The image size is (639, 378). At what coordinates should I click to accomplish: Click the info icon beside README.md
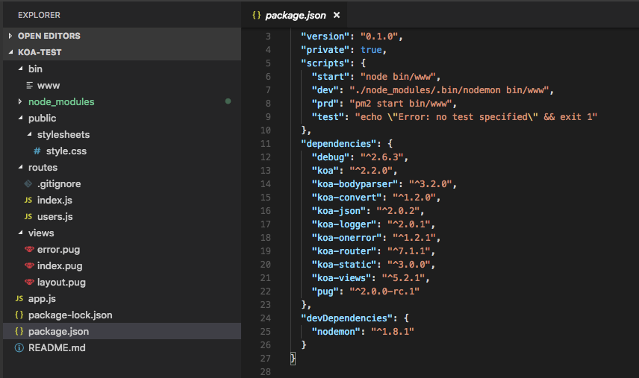(x=19, y=348)
